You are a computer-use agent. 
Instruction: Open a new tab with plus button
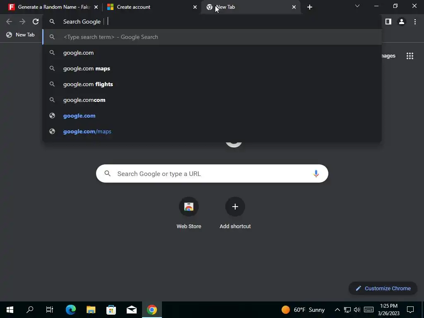(310, 7)
